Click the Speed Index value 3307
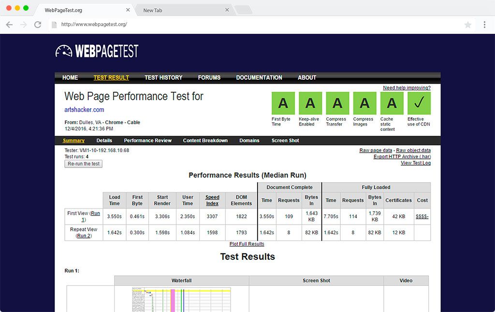495x312 pixels. 212,216
